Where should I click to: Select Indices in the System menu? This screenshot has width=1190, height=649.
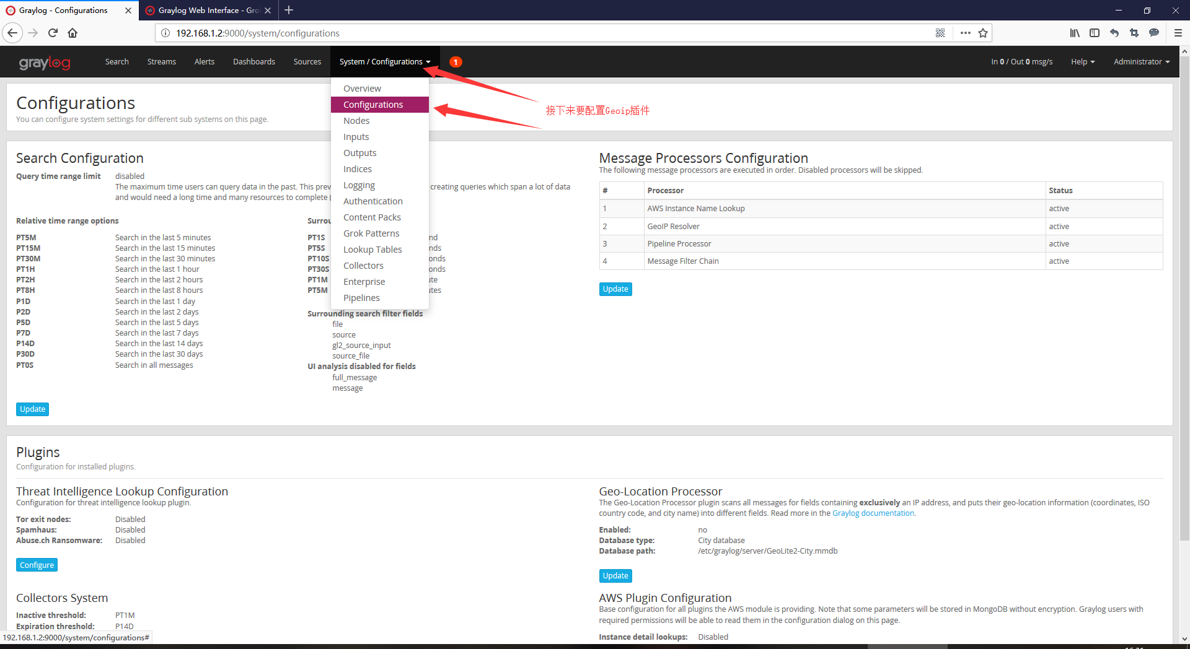click(x=380, y=169)
